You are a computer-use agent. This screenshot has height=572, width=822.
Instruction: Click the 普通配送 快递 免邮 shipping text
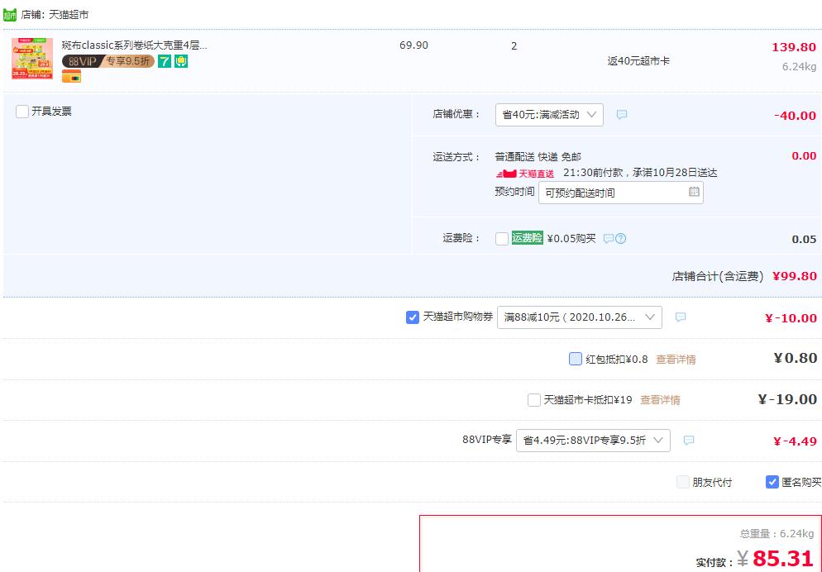pyautogui.click(x=538, y=156)
